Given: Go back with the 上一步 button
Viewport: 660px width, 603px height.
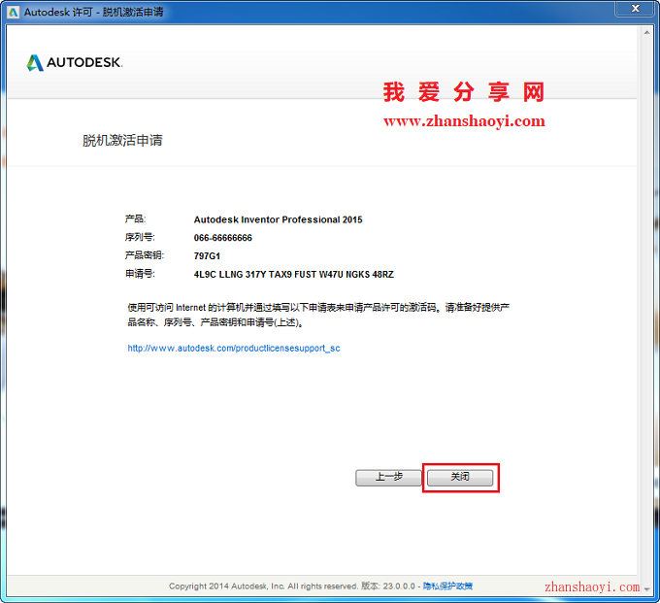Looking at the screenshot, I should 388,478.
